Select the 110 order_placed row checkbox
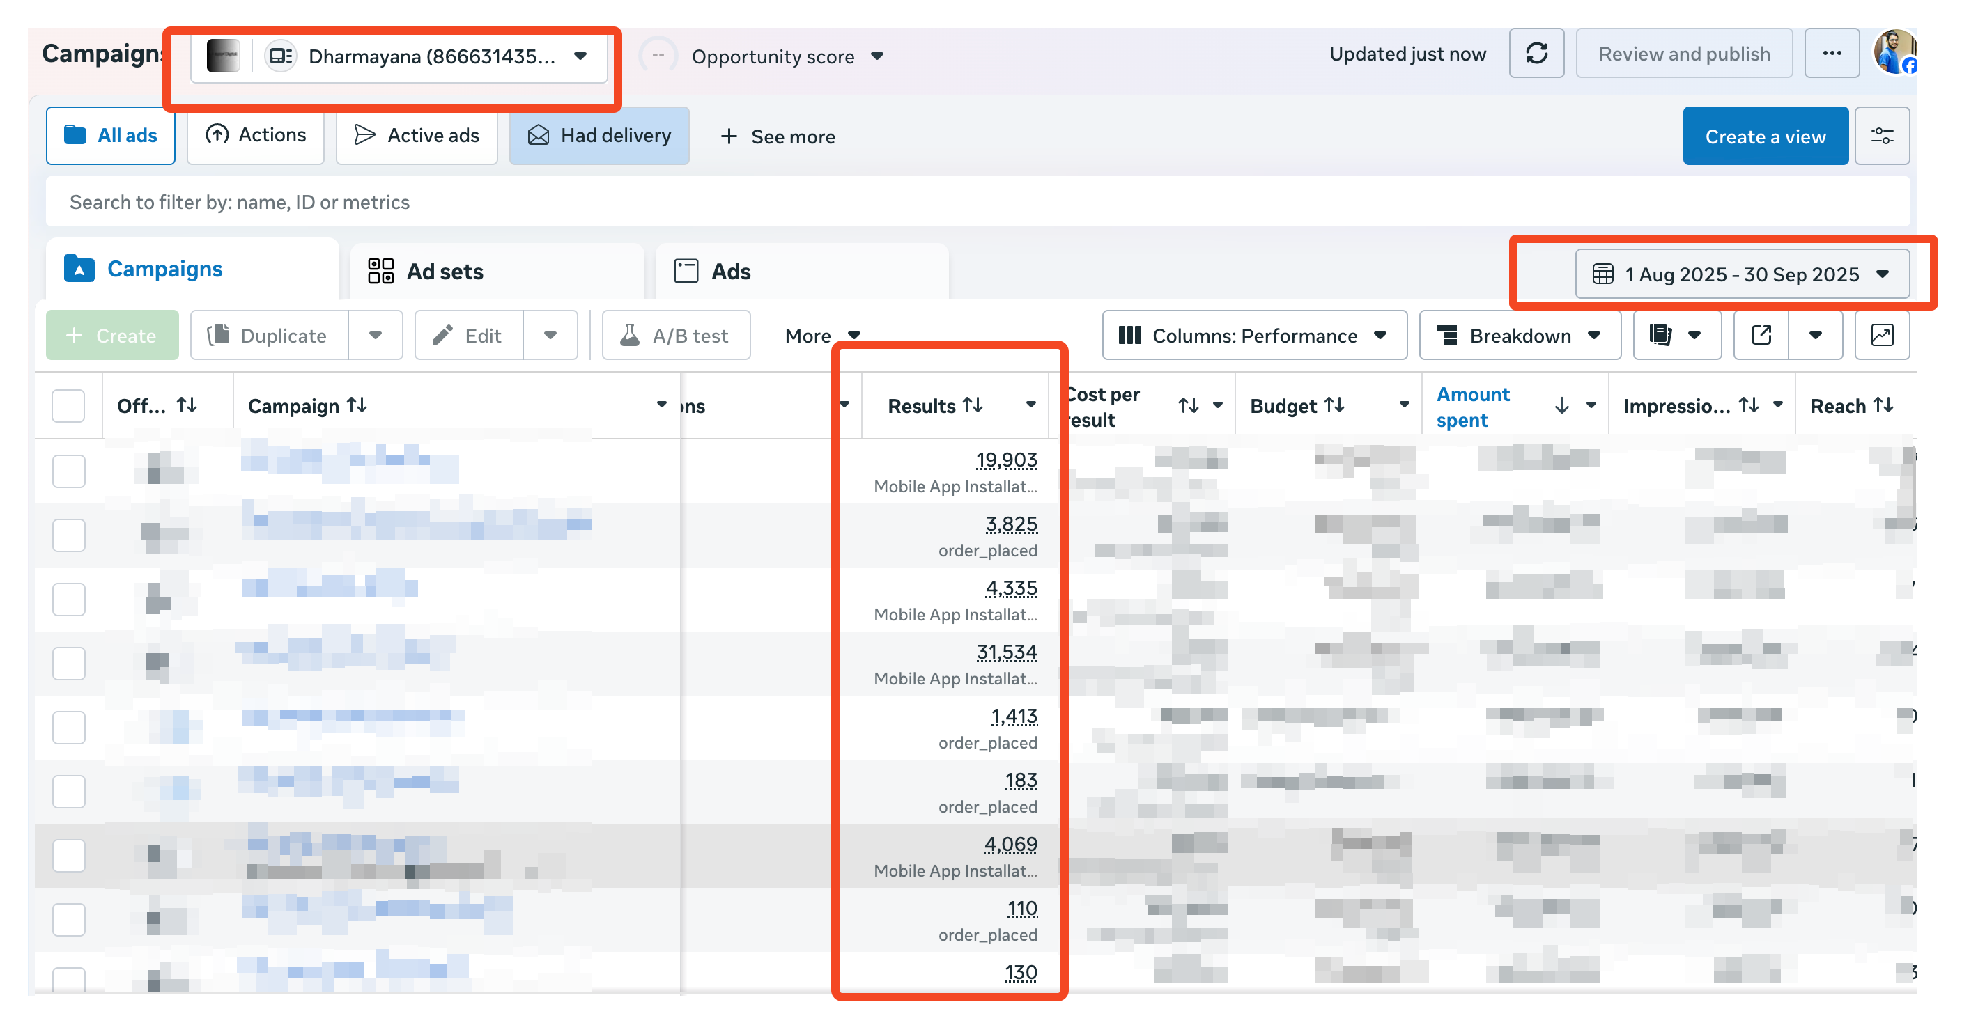The width and height of the screenshot is (1962, 1025). (68, 919)
